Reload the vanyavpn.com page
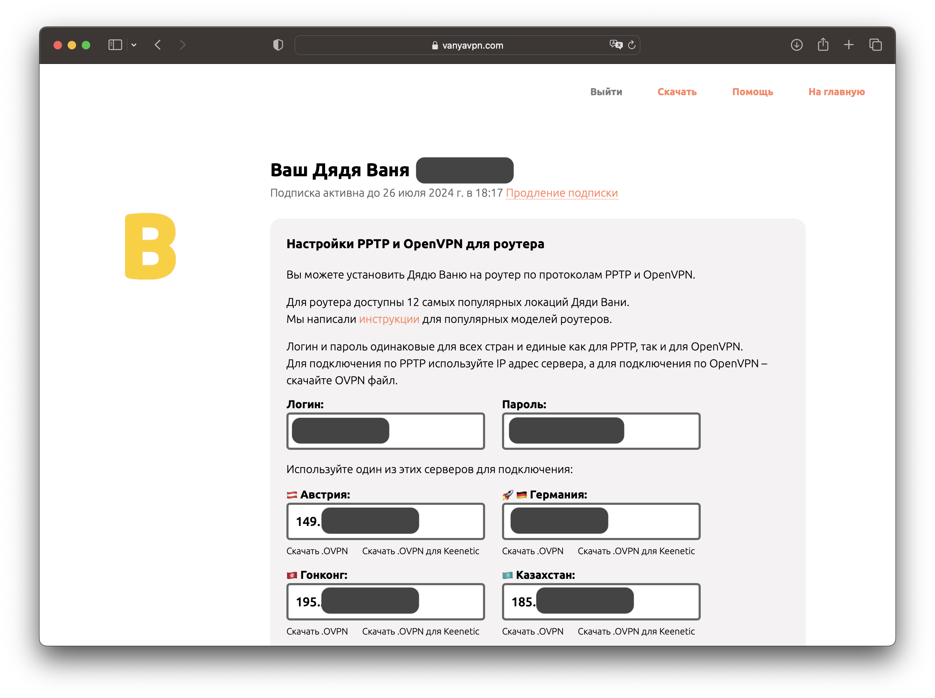Image resolution: width=935 pixels, height=698 pixels. (632, 45)
